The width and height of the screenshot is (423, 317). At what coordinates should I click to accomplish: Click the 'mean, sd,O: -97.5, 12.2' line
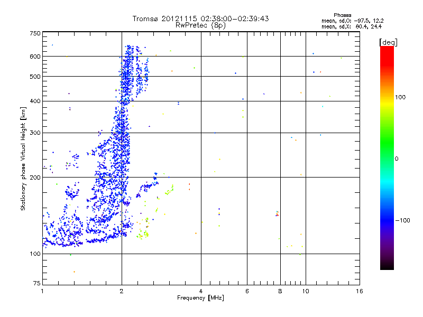[x=352, y=21]
